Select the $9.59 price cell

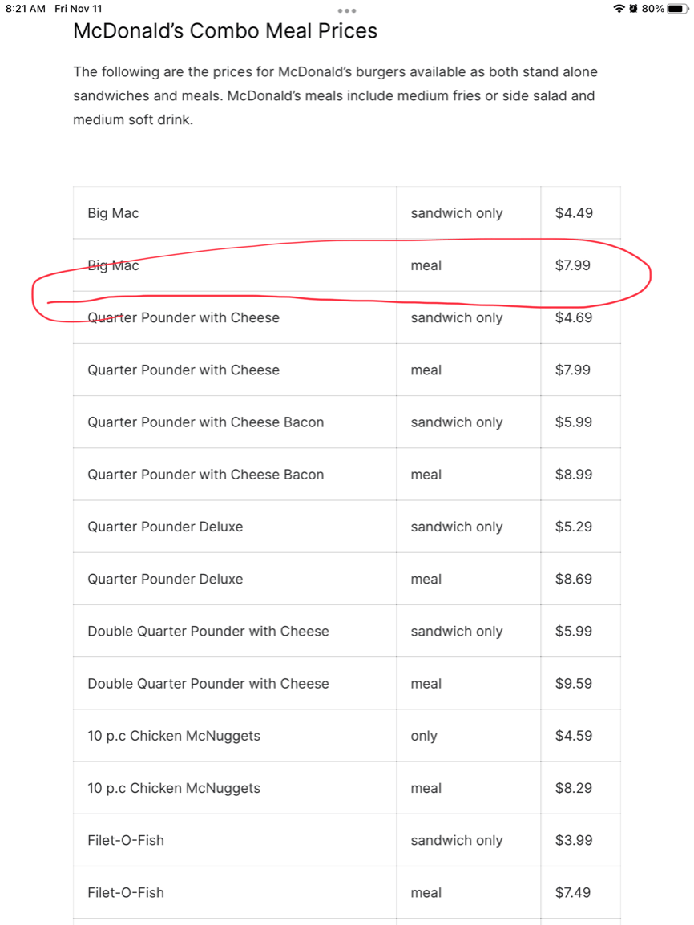tap(581, 683)
